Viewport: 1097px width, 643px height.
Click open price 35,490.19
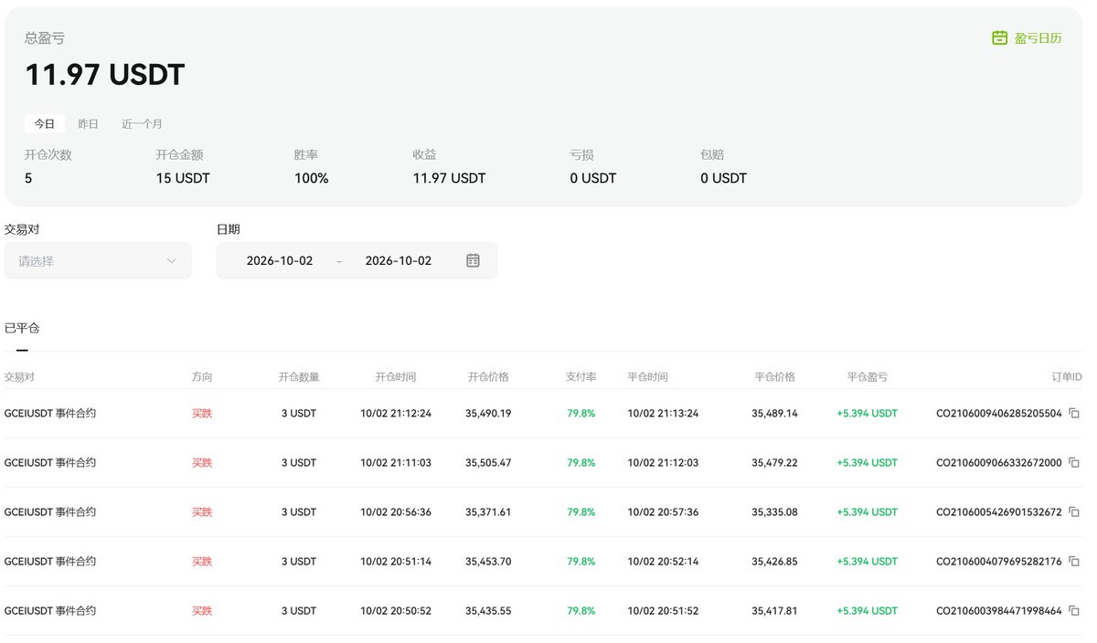pos(488,413)
